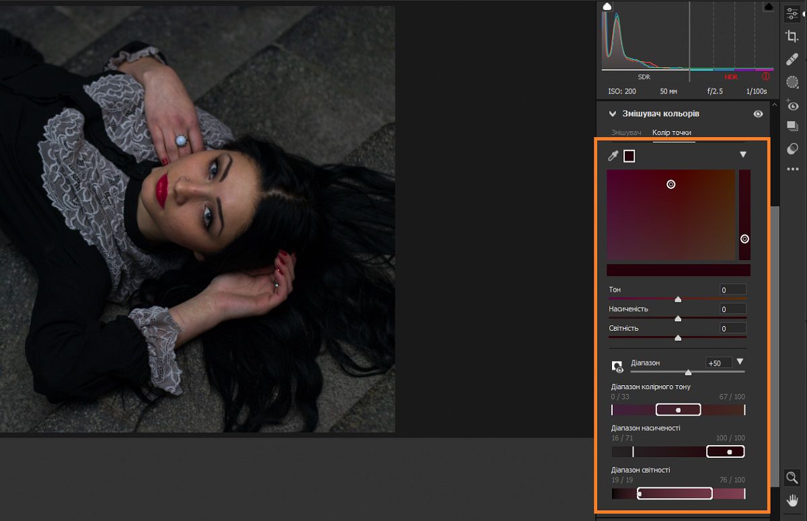The width and height of the screenshot is (807, 521).
Task: Select the dark maroon sample swatch
Action: coord(629,157)
